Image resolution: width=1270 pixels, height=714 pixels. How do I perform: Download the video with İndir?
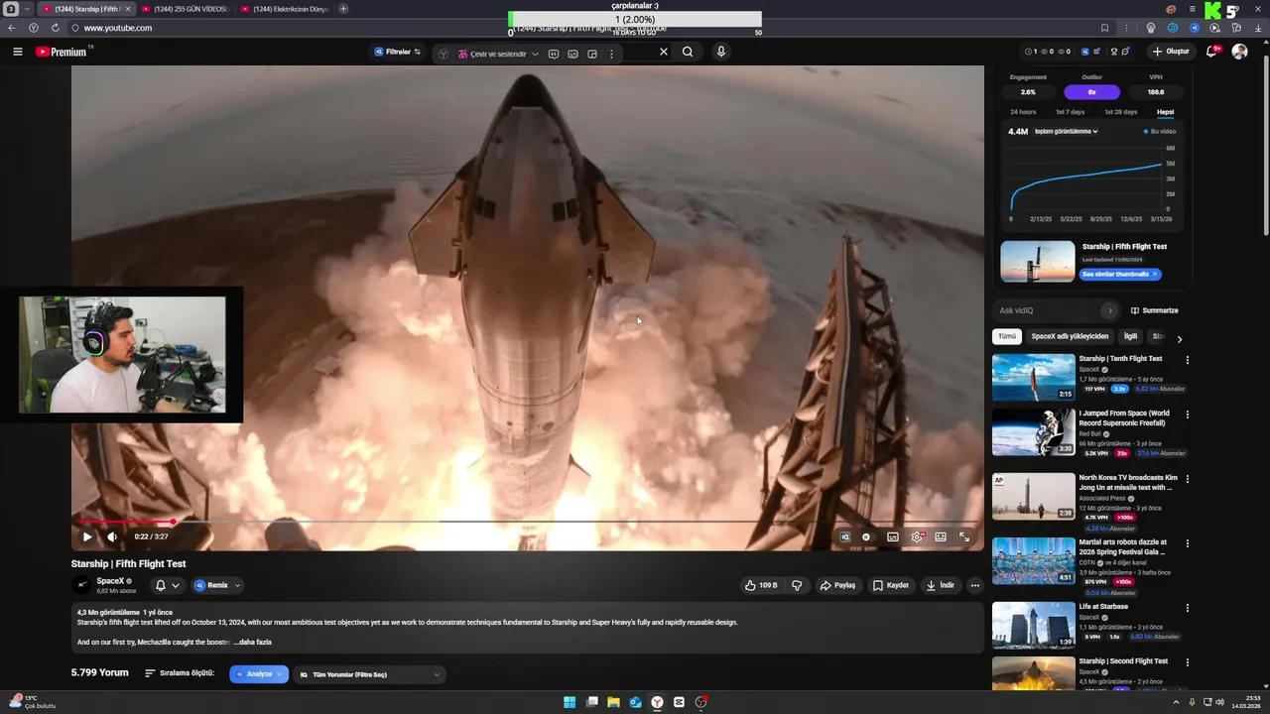point(940,585)
